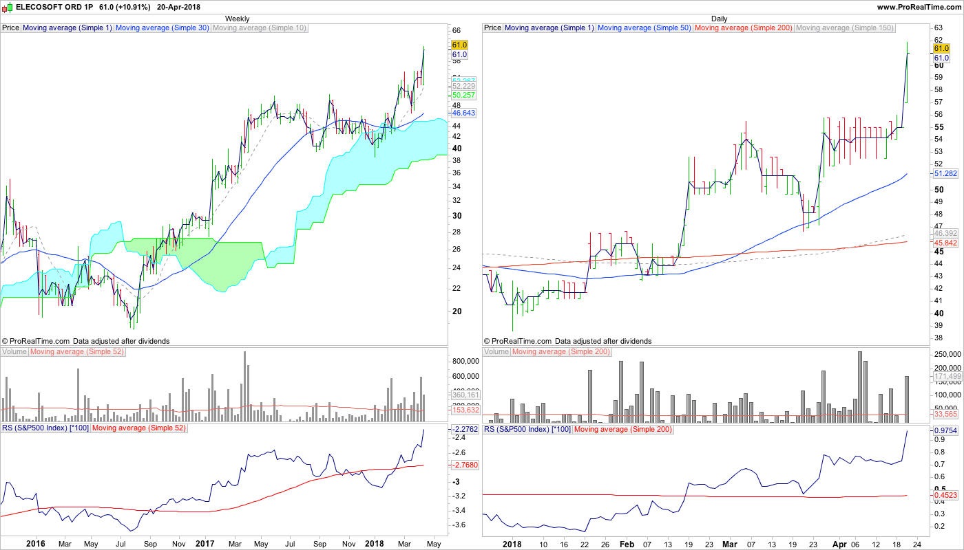This screenshot has height=550, width=964.
Task: Click the Price legend label on Weekly chart
Action: [11, 28]
